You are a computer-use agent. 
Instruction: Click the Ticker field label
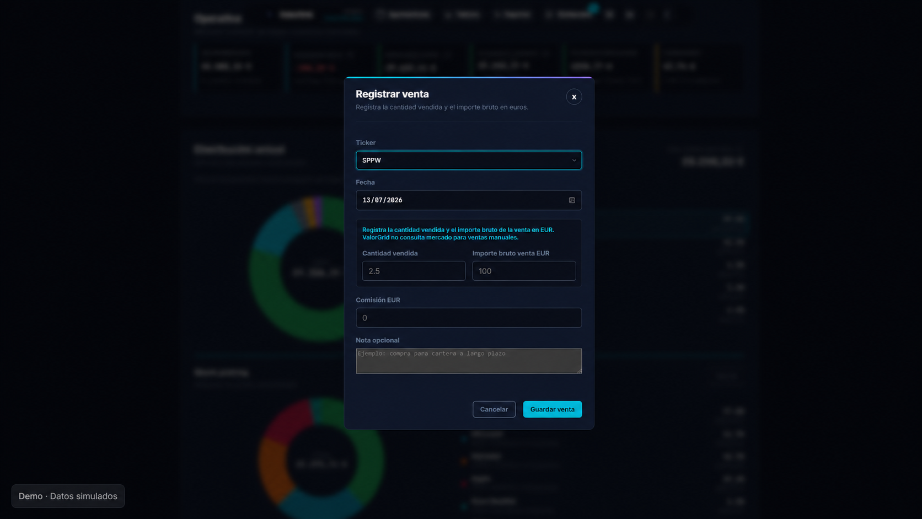point(366,142)
